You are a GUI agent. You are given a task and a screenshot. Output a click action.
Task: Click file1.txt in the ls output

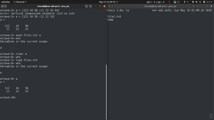[114, 17]
